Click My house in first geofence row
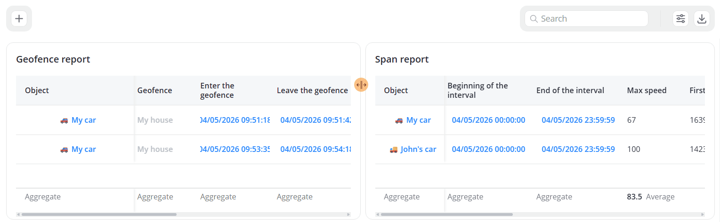Viewport: 720px width, 222px height. (155, 120)
